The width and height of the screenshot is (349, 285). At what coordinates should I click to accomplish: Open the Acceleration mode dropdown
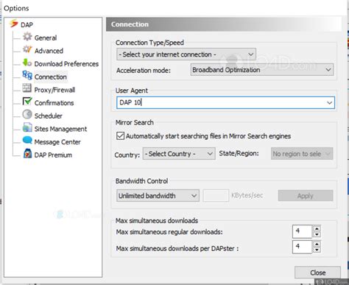262,70
